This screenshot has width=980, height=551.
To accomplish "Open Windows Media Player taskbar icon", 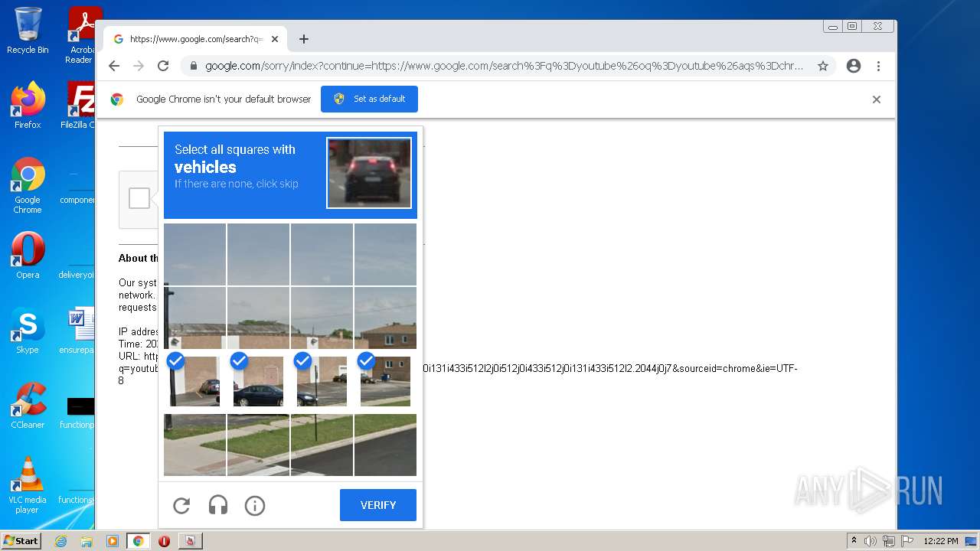I will 112,541.
